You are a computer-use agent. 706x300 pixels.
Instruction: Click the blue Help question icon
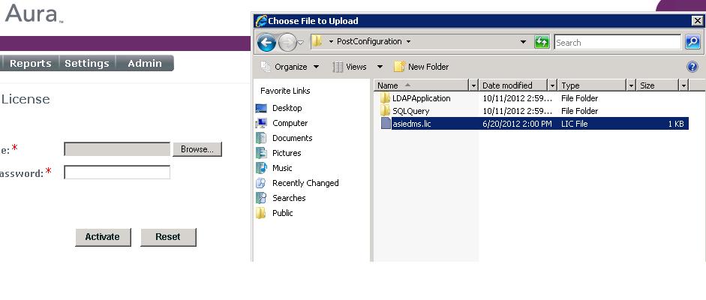coord(692,67)
